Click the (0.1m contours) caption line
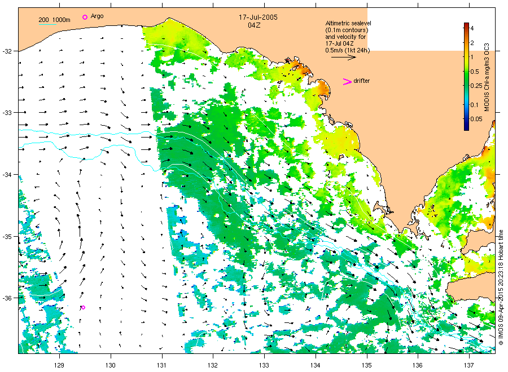The image size is (508, 372). [347, 30]
